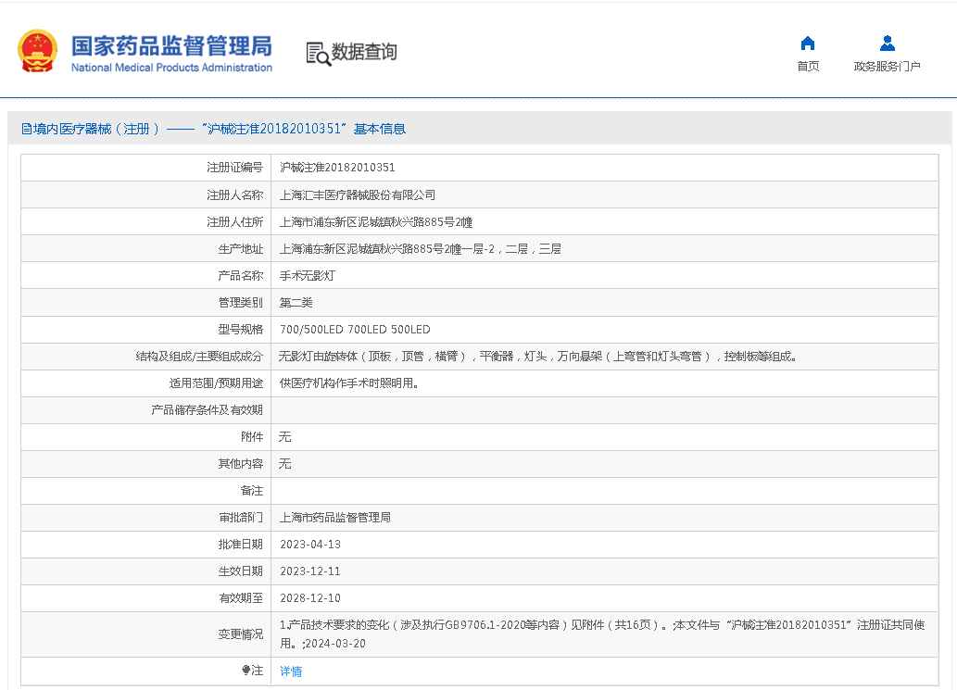957x690 pixels.
Task: Click the government service portal person icon
Action: [x=887, y=44]
